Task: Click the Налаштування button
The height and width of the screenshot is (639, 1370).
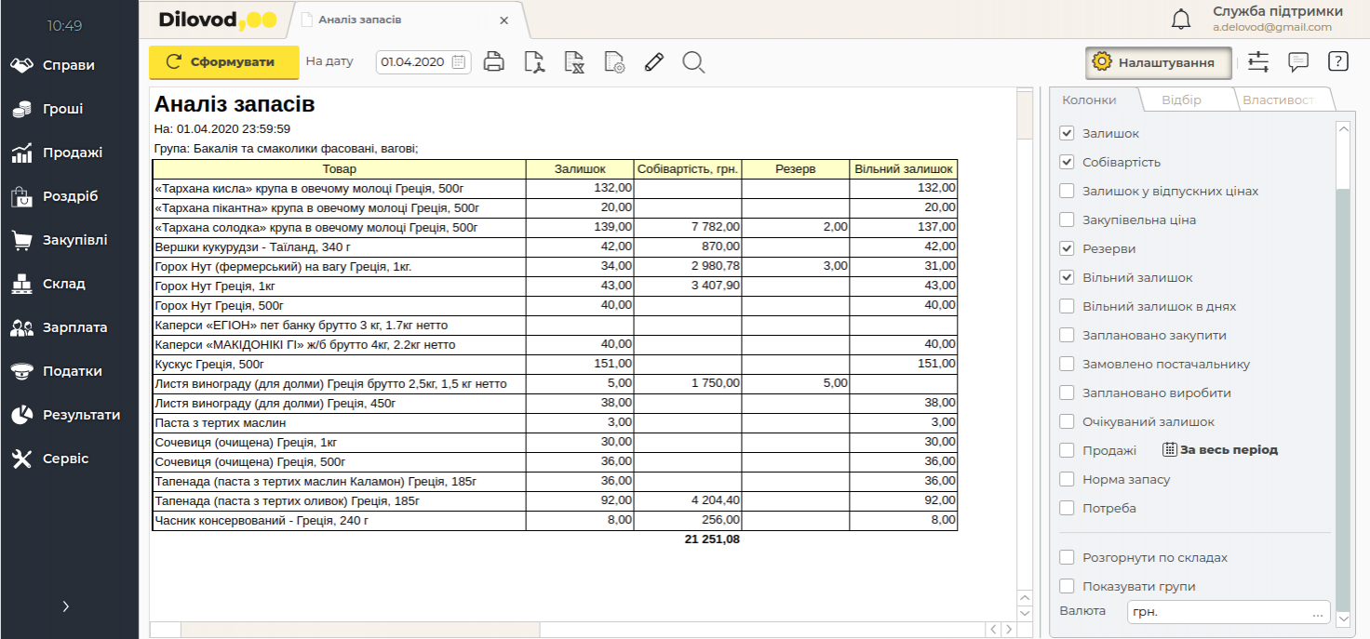Action: point(1158,62)
